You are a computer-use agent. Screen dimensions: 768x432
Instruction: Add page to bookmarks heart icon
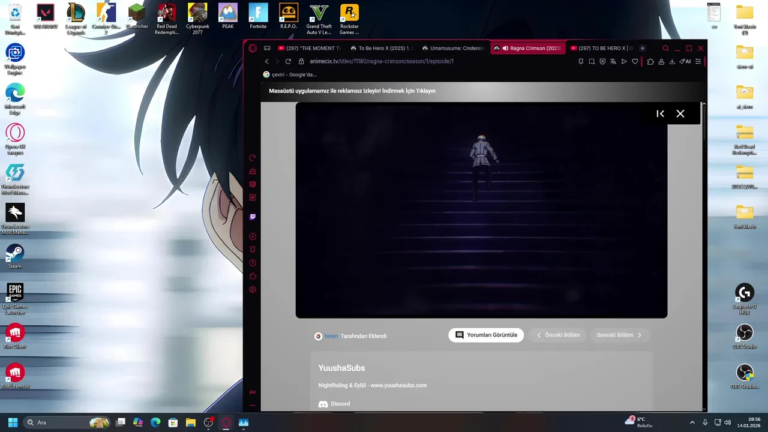coord(635,61)
